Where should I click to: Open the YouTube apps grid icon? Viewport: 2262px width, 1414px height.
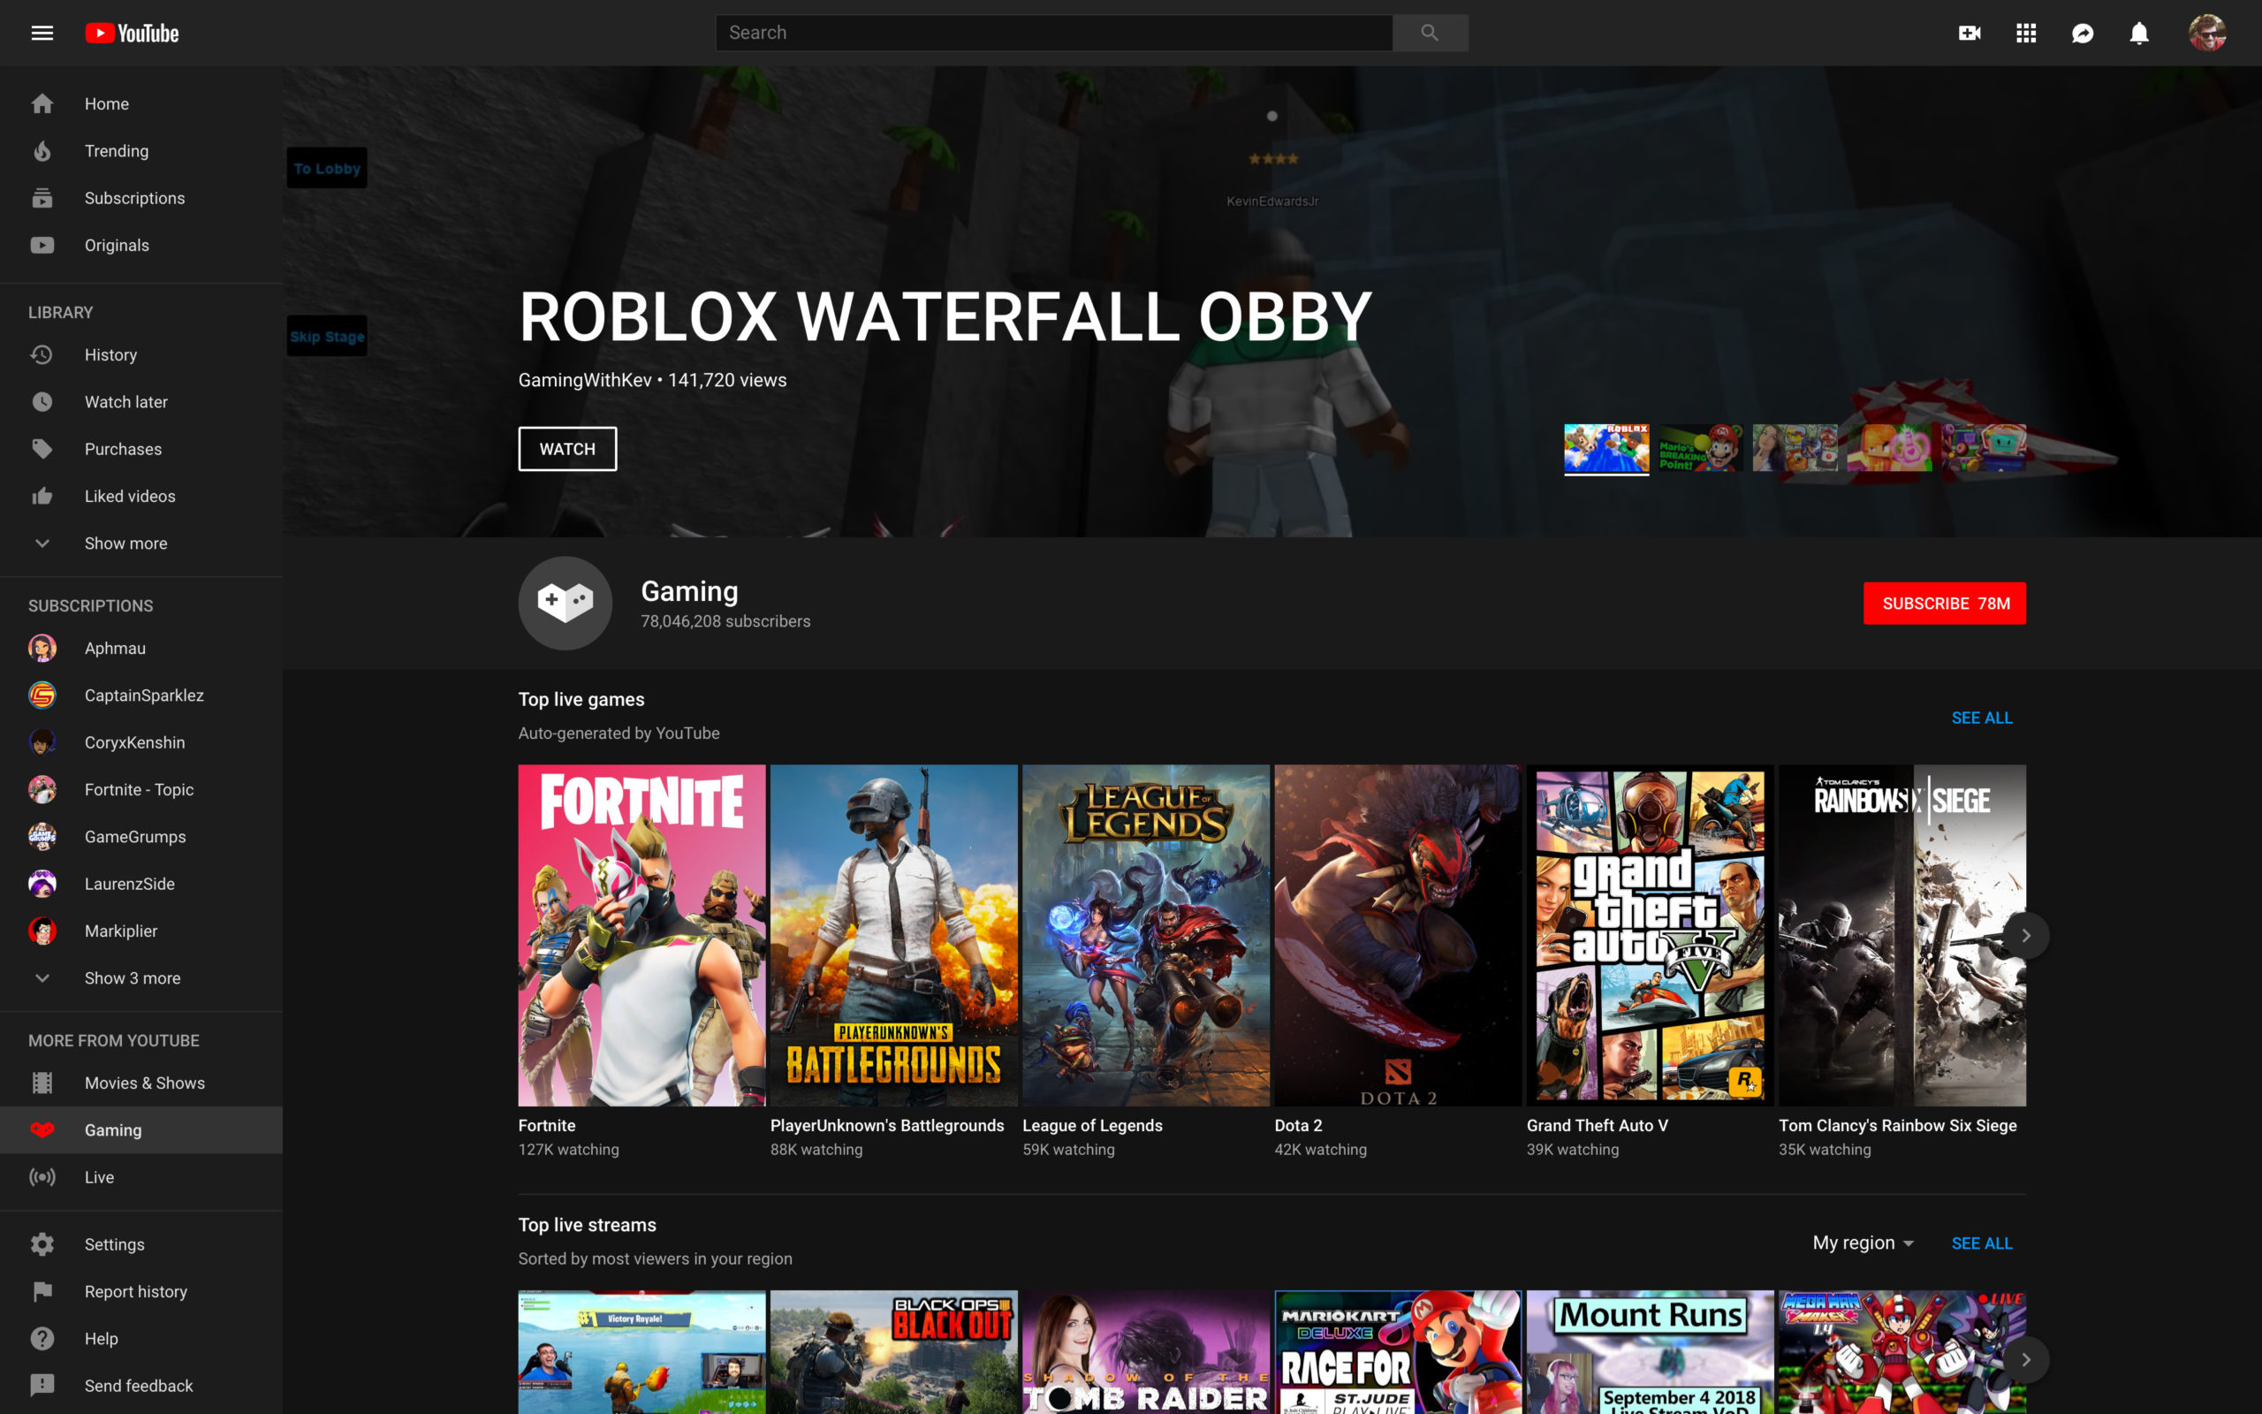[x=2025, y=33]
